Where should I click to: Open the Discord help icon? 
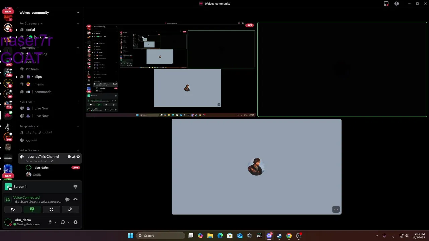[396, 4]
